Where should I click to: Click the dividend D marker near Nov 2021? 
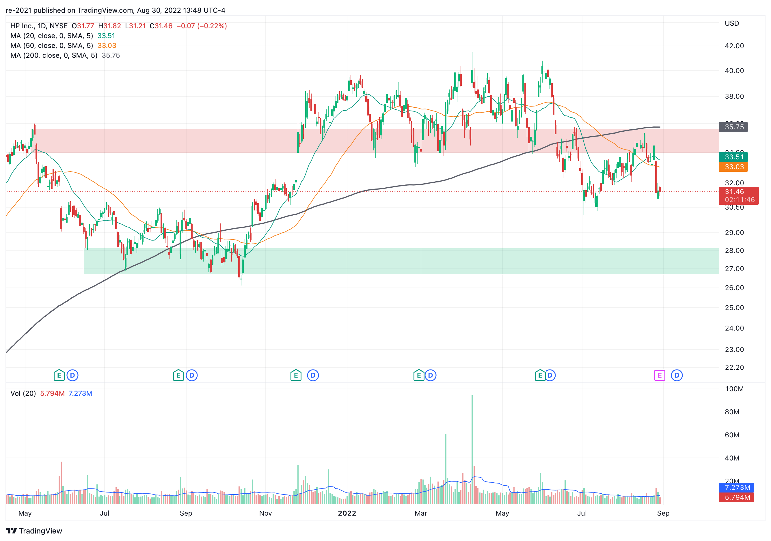point(313,375)
